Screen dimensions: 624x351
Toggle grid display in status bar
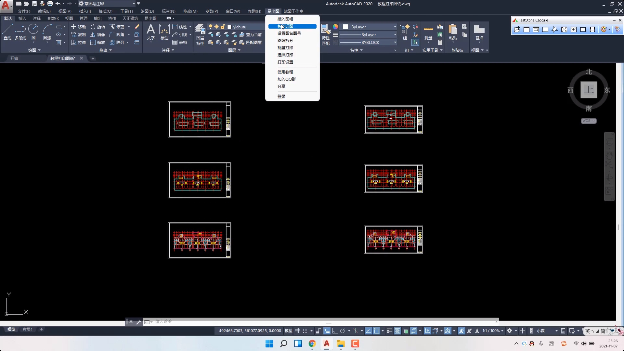click(297, 331)
